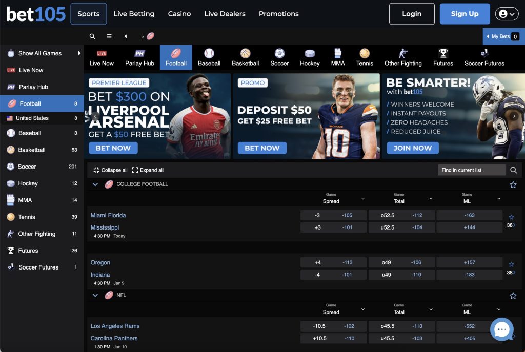Favorite the College Football league star
525x352 pixels.
[513, 184]
